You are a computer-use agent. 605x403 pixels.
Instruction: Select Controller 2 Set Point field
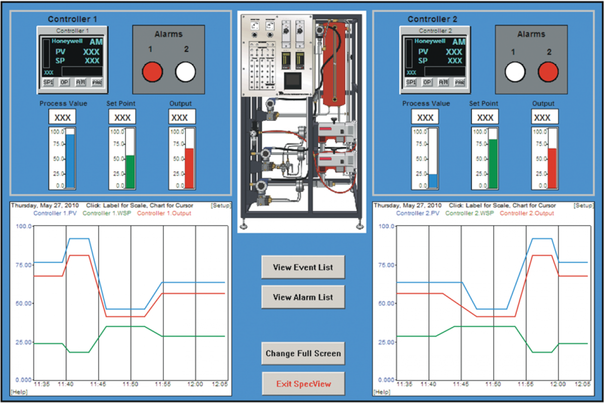point(485,117)
